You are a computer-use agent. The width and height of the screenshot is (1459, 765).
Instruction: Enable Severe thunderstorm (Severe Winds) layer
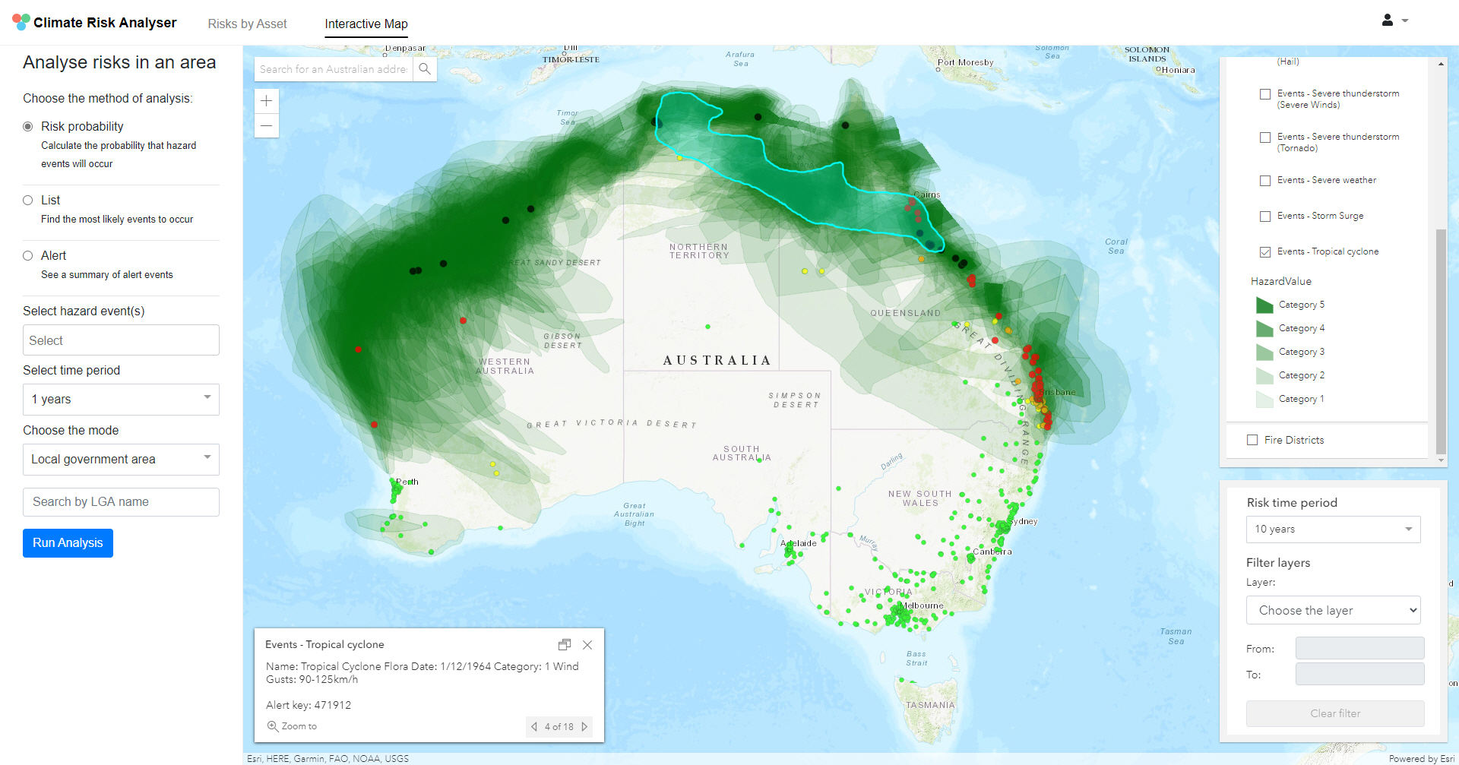click(1265, 94)
